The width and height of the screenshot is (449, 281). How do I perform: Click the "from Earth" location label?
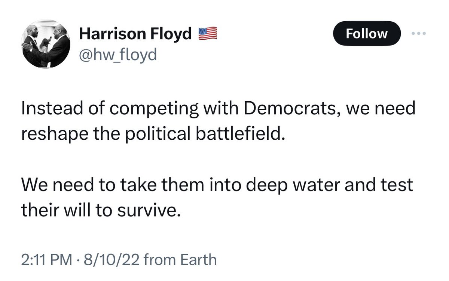tap(180, 259)
